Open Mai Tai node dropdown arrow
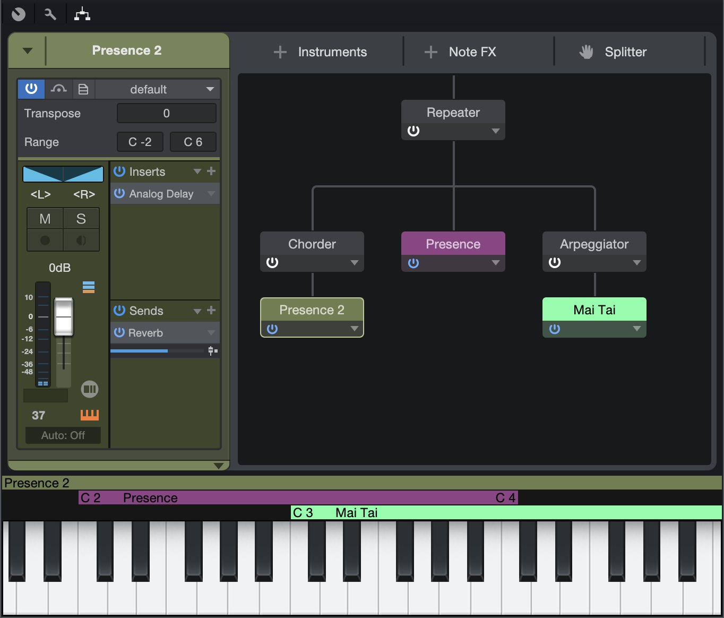 [637, 329]
